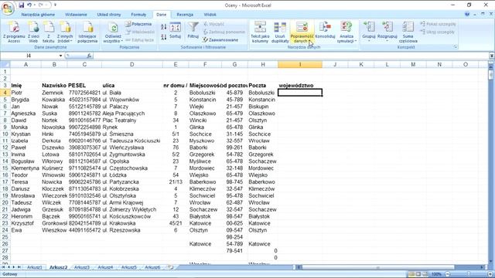Switch to Page Layout view in status bar

418,274
